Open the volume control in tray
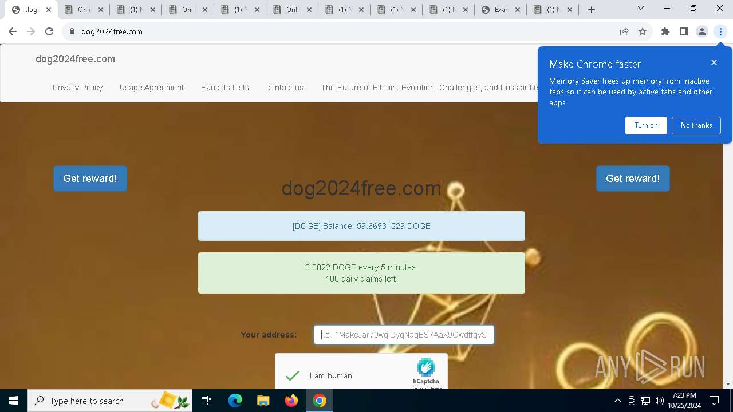 [659, 401]
